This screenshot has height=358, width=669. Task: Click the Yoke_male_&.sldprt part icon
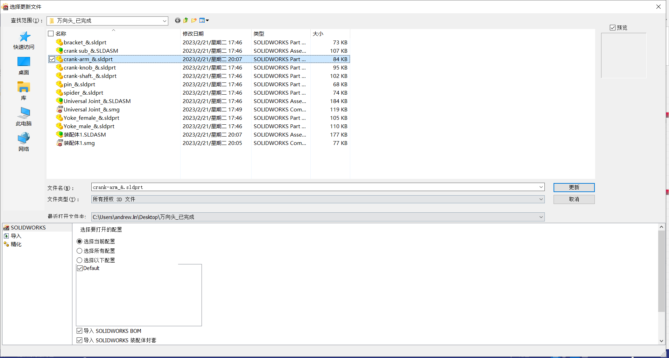[x=59, y=126]
